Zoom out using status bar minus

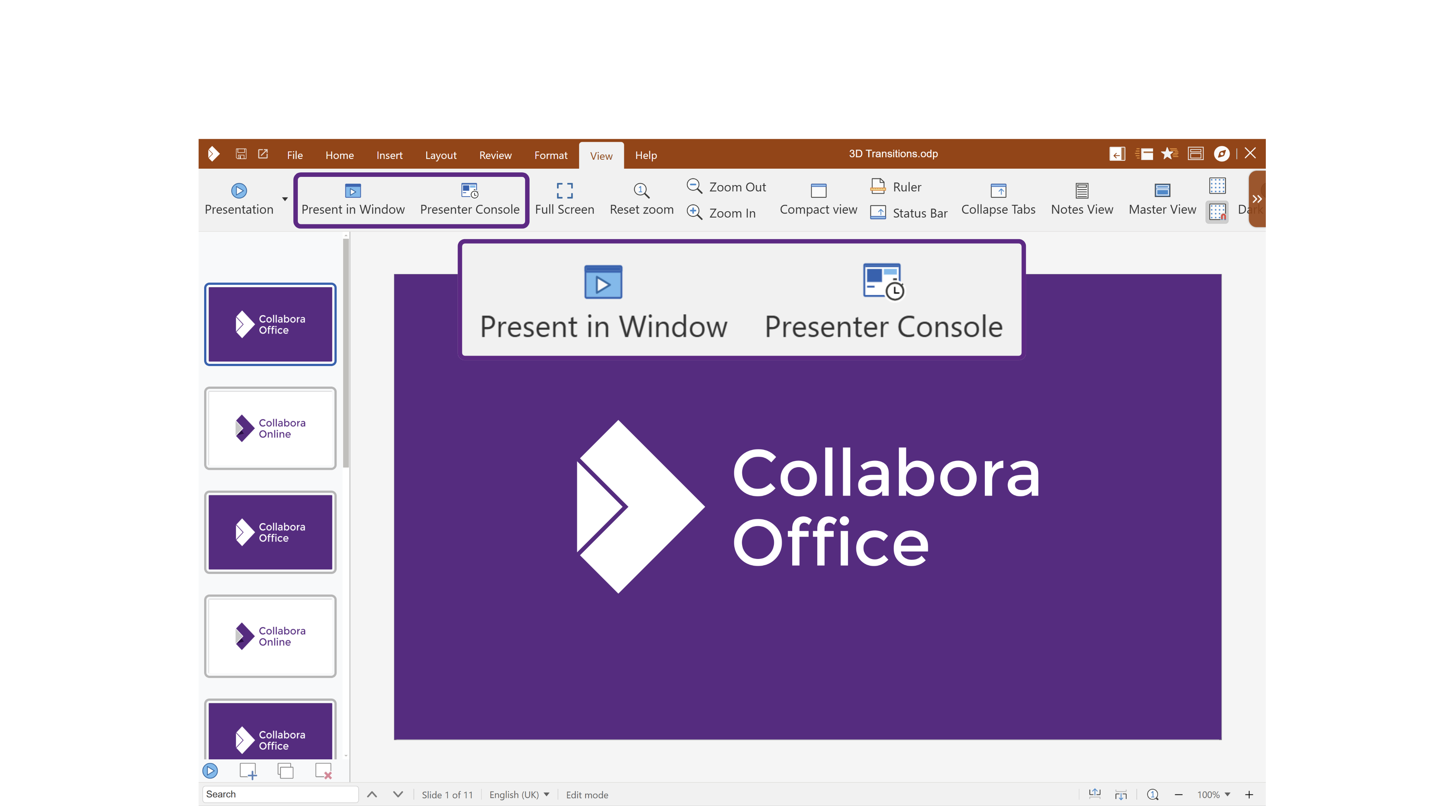[1178, 794]
